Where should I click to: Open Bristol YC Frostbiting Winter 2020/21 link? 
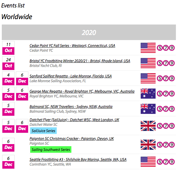(80, 61)
